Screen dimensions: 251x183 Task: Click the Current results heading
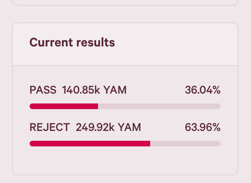72,42
